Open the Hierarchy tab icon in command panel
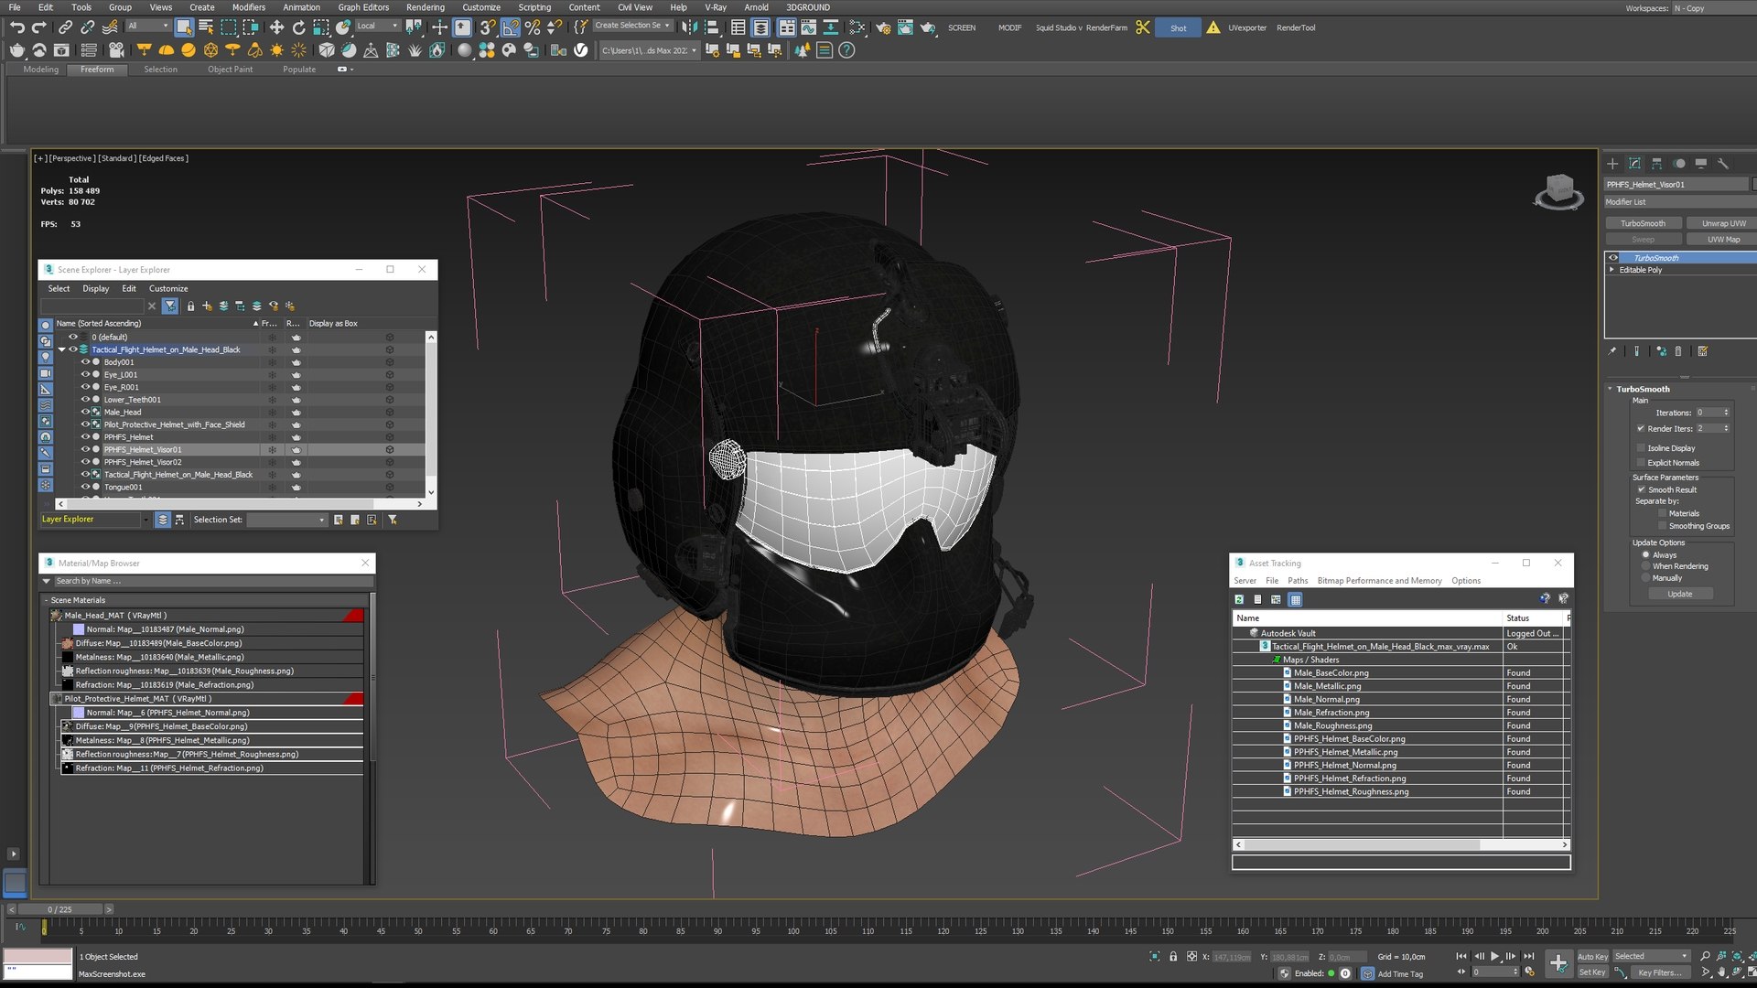This screenshot has height=988, width=1757. tap(1656, 164)
